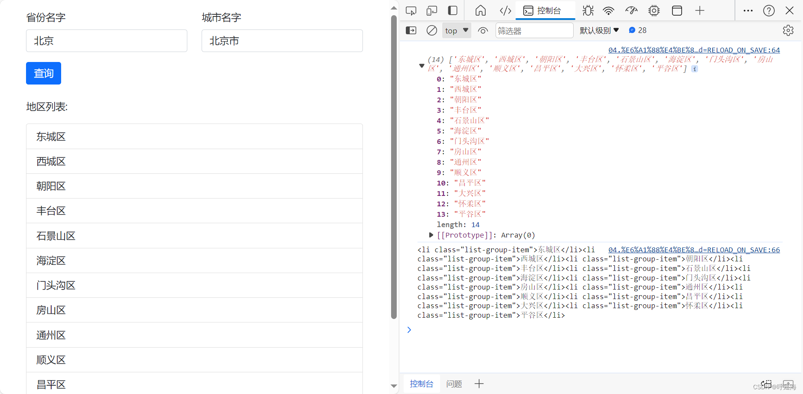Open the Performance gauge tab icon
Screen dimensions: 803x394
(631, 10)
